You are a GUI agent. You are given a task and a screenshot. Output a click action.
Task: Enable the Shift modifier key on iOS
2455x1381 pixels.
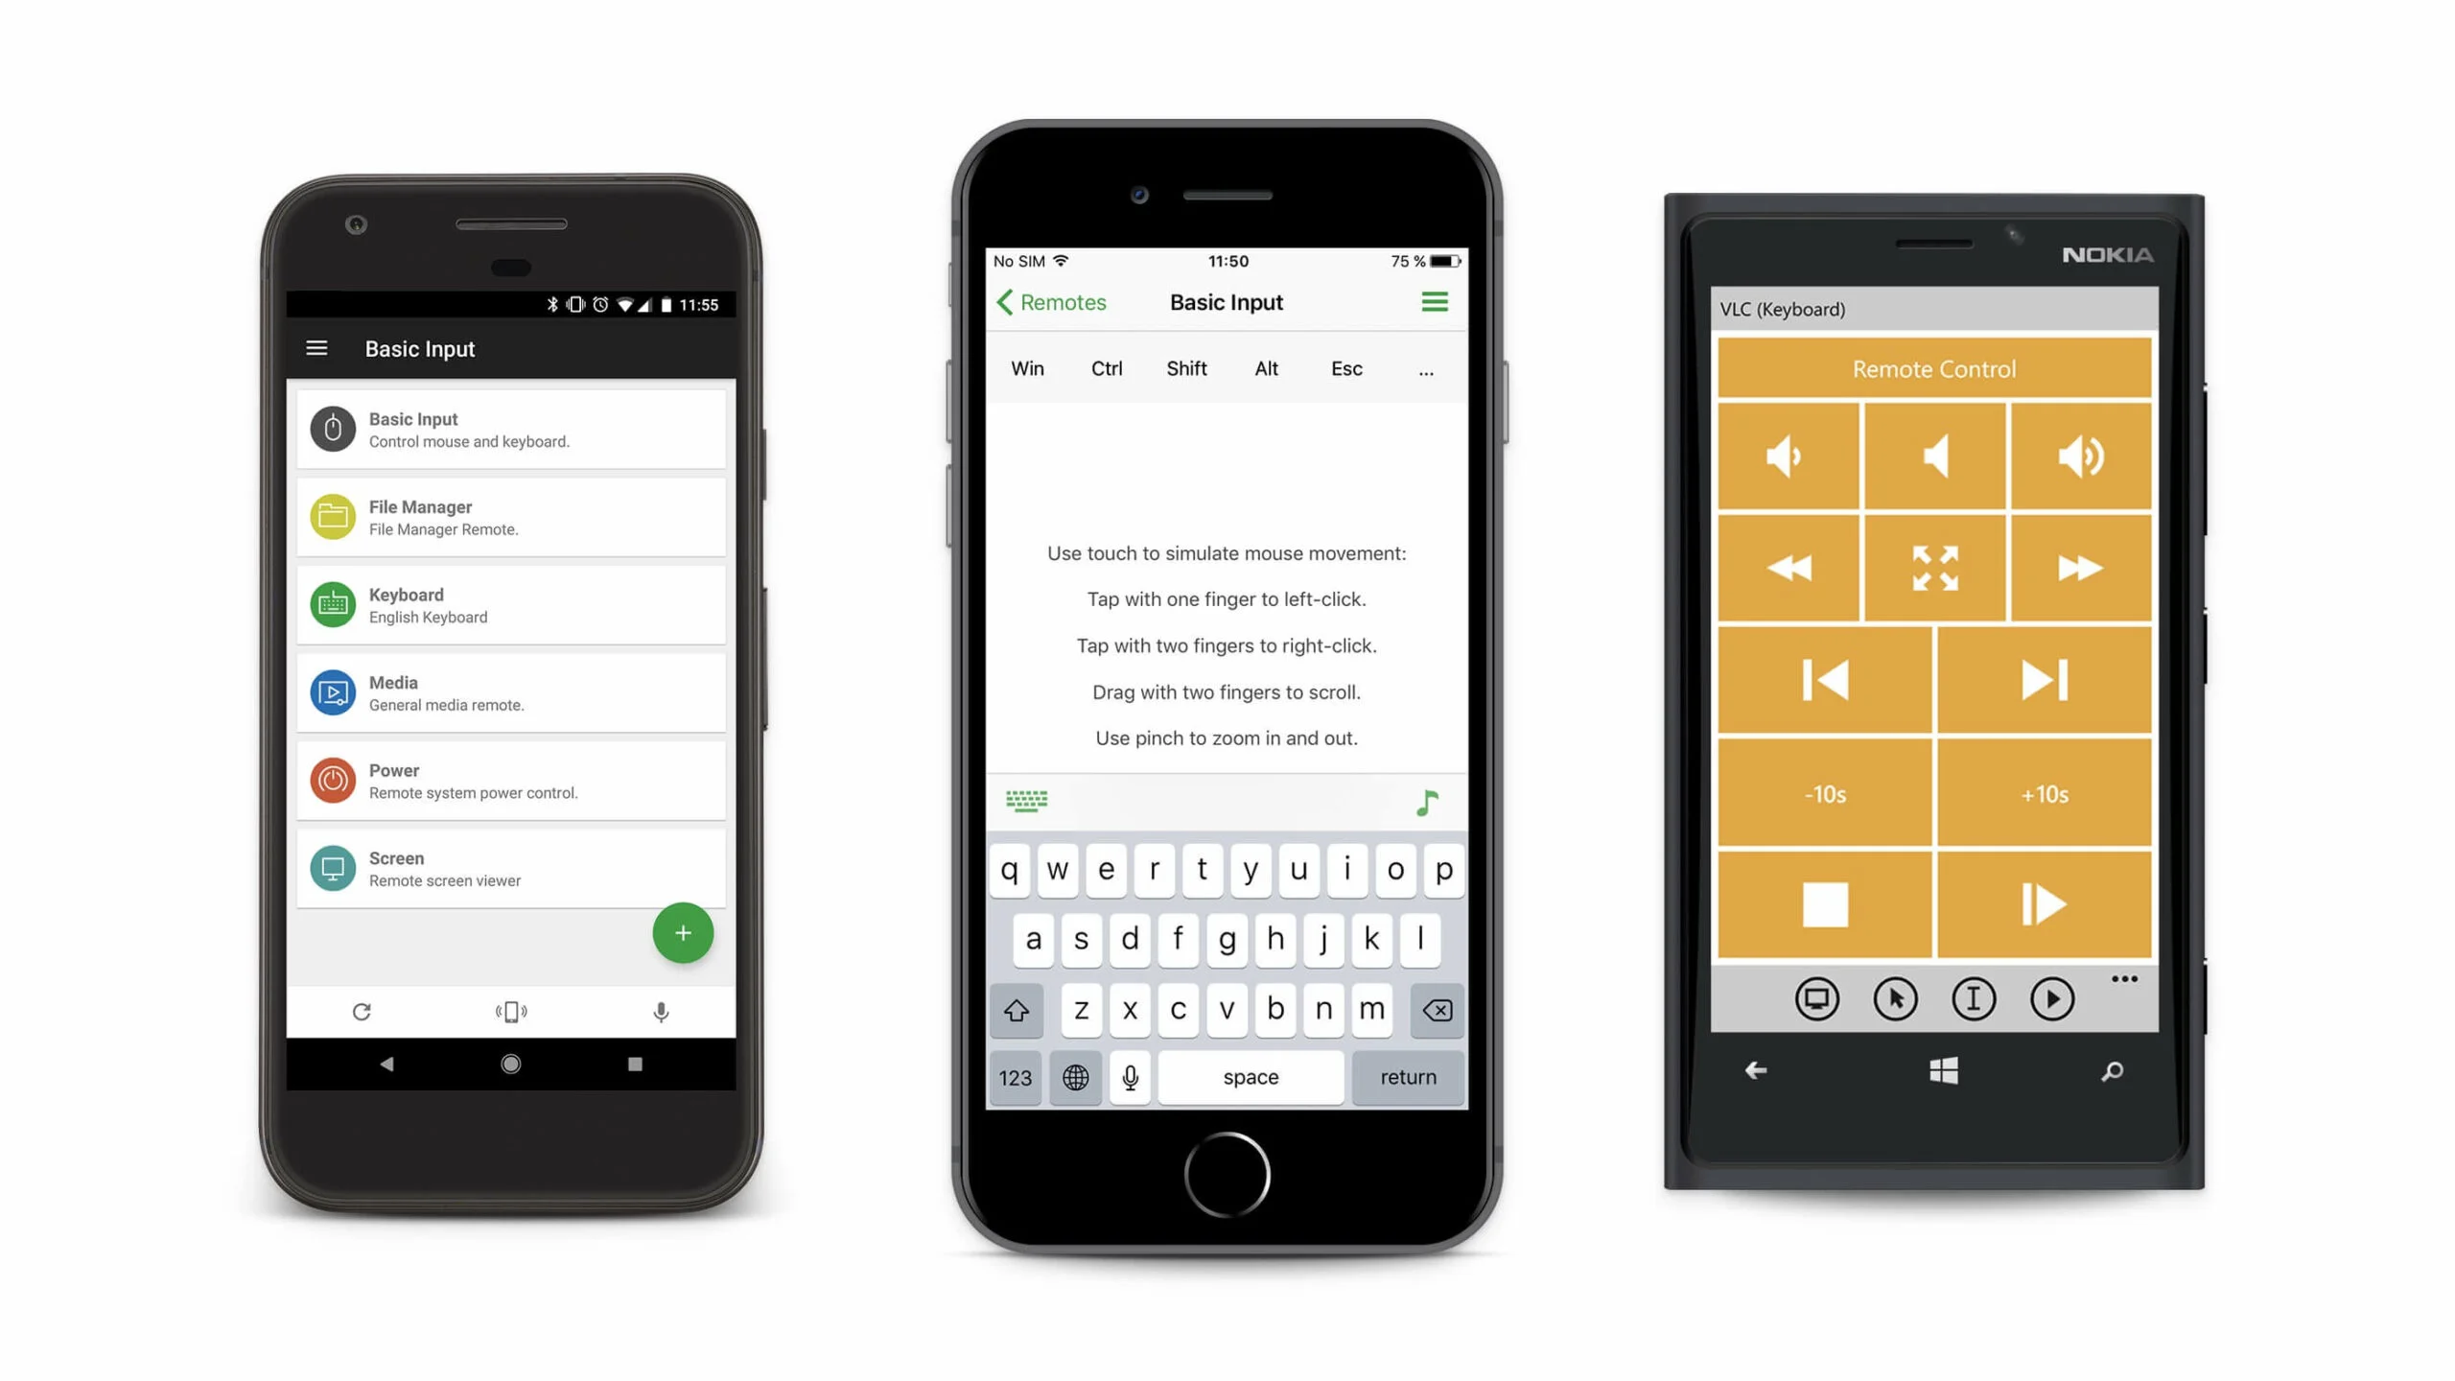click(x=1187, y=367)
